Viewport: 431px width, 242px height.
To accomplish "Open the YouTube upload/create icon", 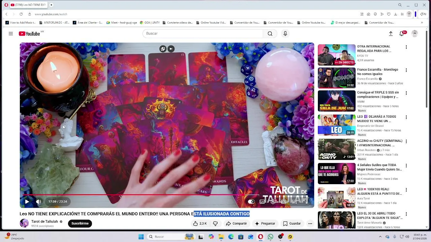I will pos(391,34).
